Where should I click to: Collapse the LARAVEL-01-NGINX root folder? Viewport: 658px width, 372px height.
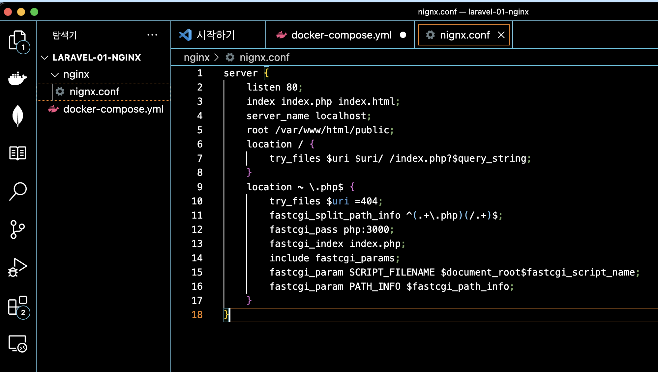[45, 58]
